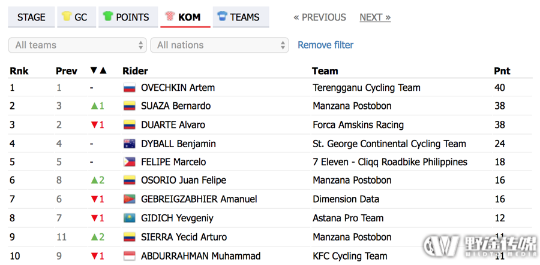The image size is (540, 265).
Task: Open the All nations dropdown
Action: click(x=220, y=45)
